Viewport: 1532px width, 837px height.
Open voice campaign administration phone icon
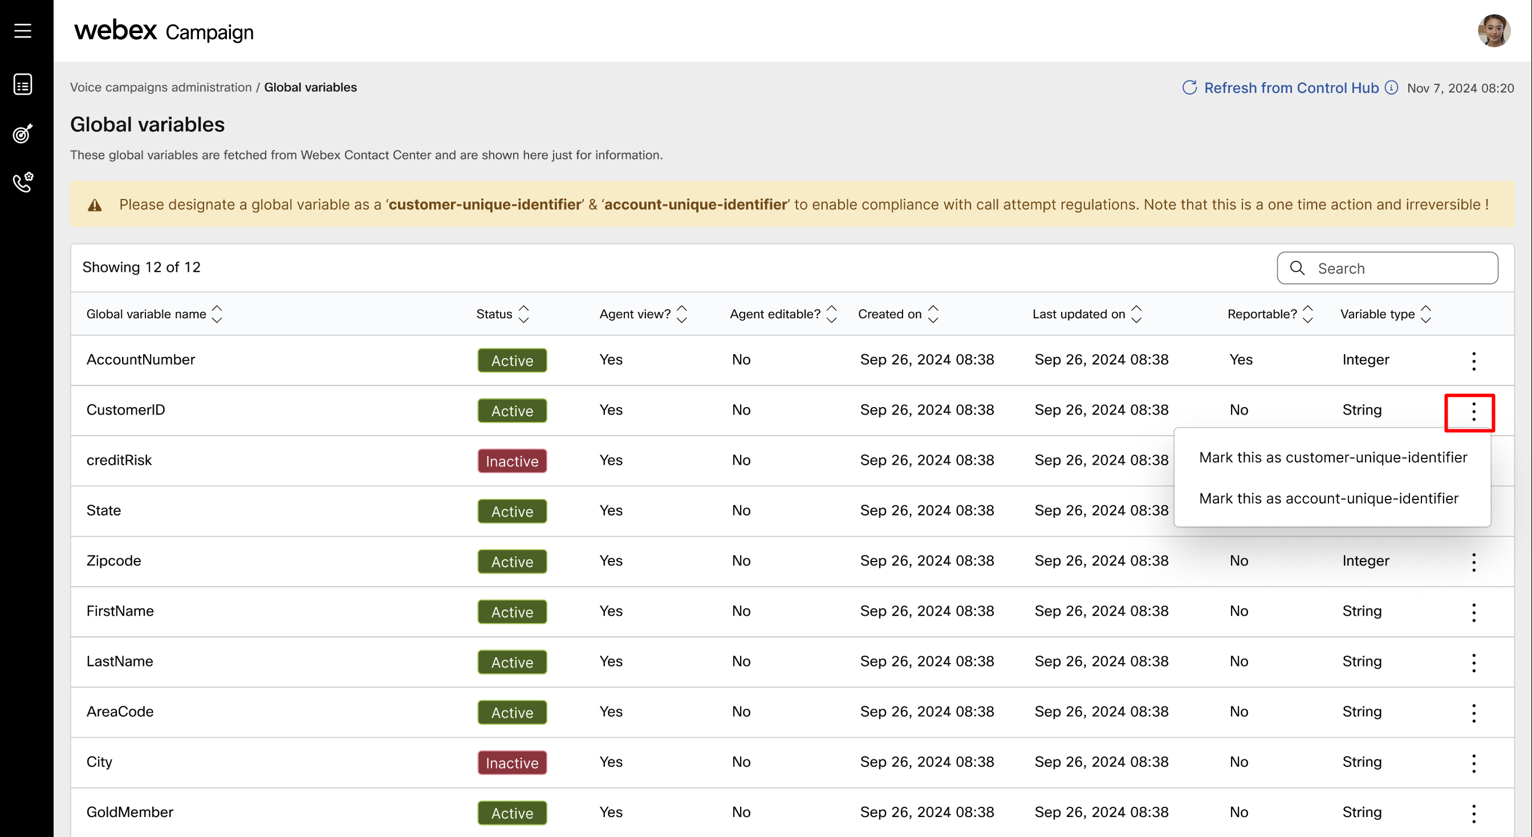tap(23, 182)
